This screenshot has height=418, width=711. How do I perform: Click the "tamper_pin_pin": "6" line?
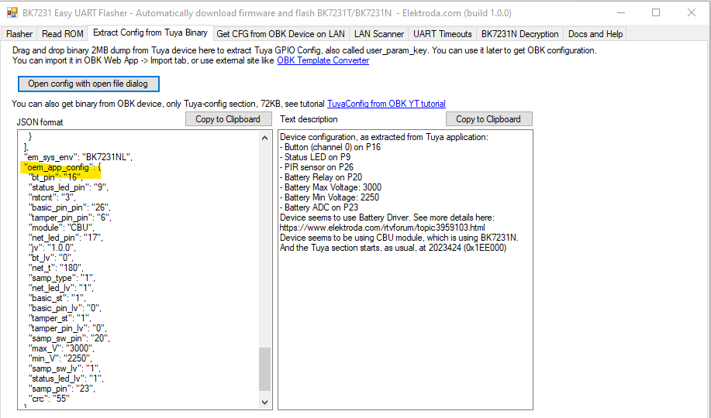pyautogui.click(x=70, y=218)
